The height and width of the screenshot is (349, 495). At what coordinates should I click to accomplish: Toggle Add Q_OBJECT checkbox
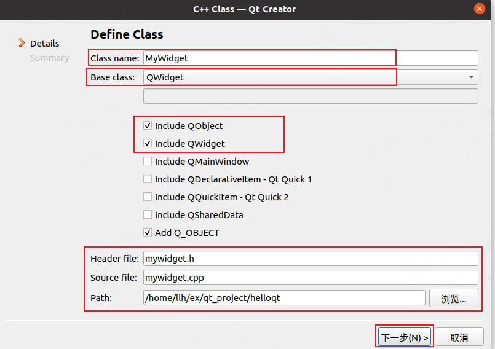click(148, 232)
